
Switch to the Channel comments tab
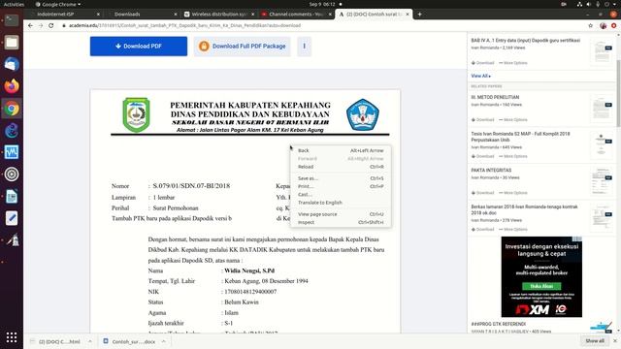[x=295, y=15]
